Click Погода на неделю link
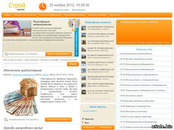 coord(127,43)
